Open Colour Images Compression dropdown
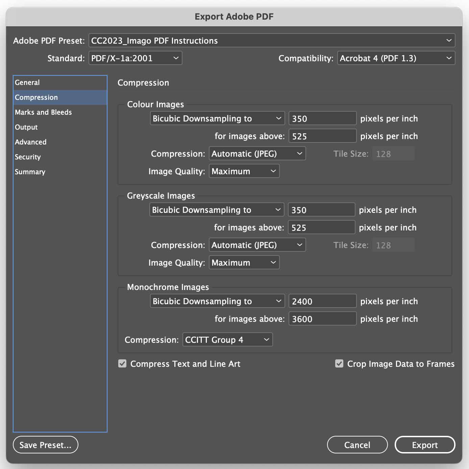 [x=257, y=154]
